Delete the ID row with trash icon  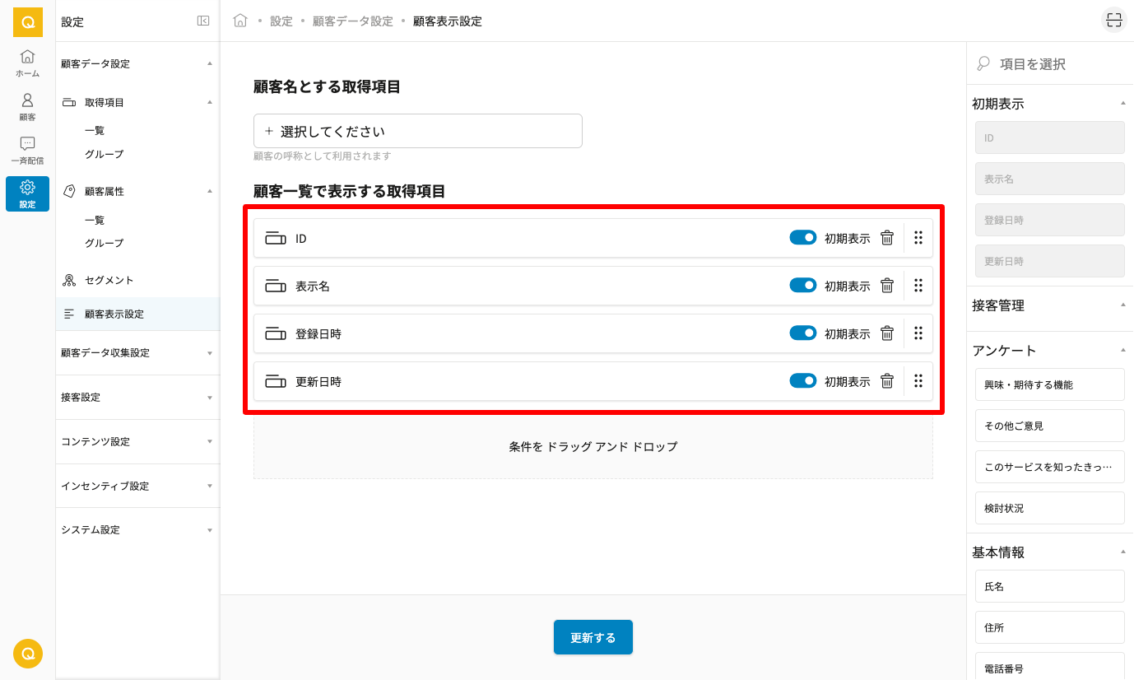pyautogui.click(x=887, y=238)
